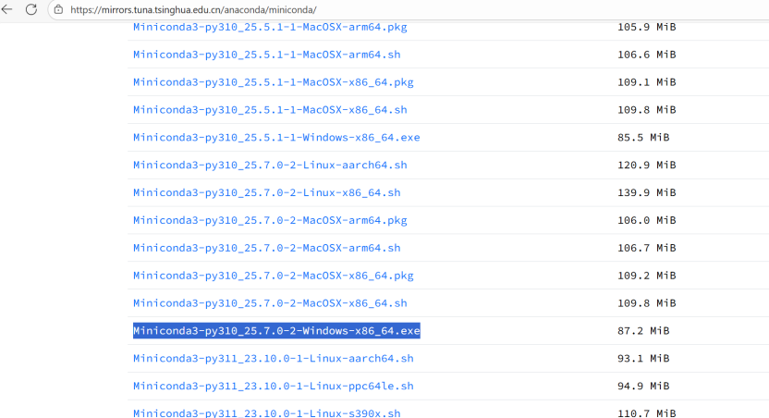This screenshot has width=769, height=418.
Task: Download Miniconda3-py310_25.7.0-2-MacOSX-arm64.sh
Action: (x=267, y=248)
